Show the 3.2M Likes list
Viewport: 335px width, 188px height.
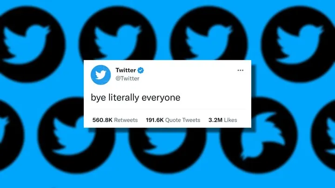(x=222, y=120)
